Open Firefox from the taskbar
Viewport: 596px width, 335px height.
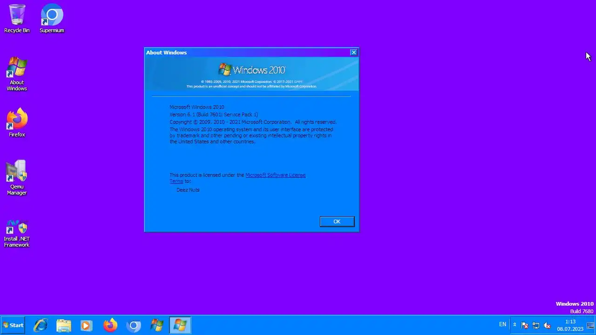coord(110,325)
